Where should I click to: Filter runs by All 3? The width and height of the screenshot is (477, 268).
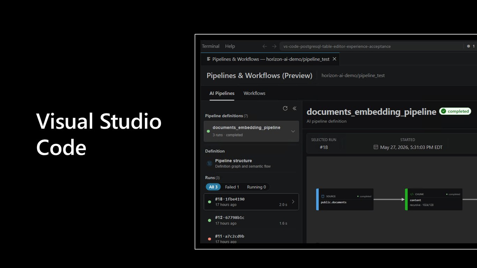coord(213,187)
